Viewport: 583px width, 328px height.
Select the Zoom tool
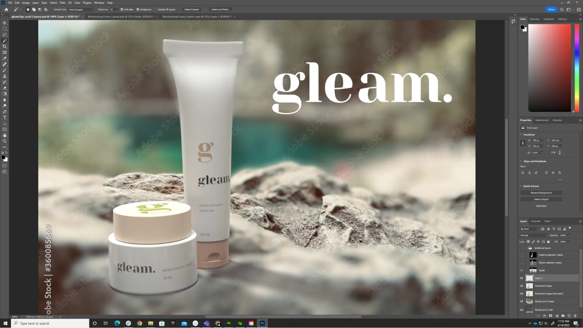(5, 141)
